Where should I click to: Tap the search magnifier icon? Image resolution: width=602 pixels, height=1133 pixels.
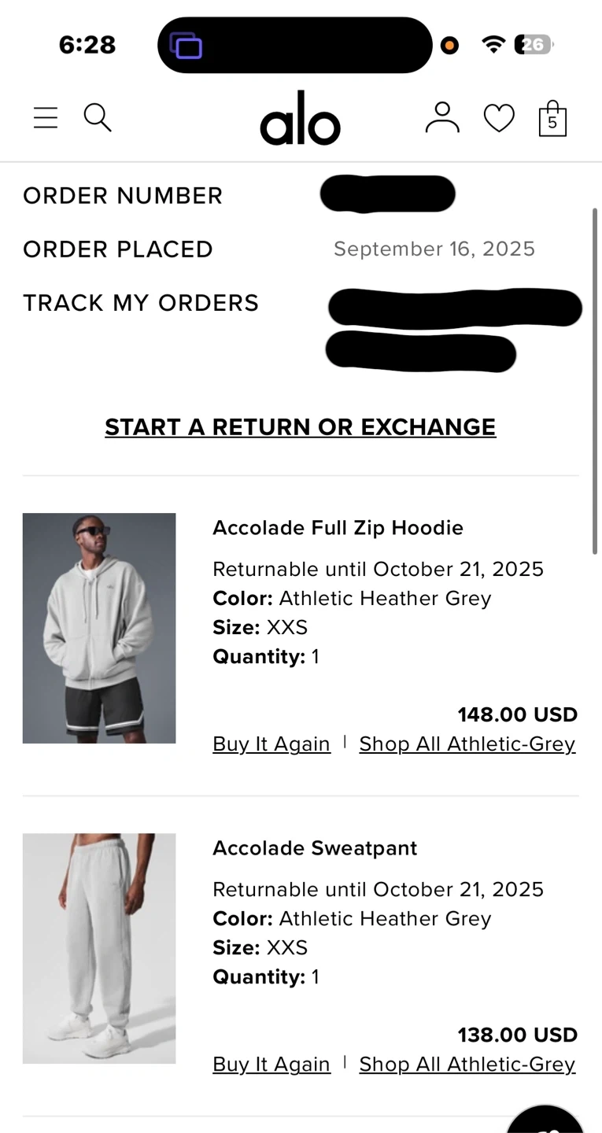(98, 118)
